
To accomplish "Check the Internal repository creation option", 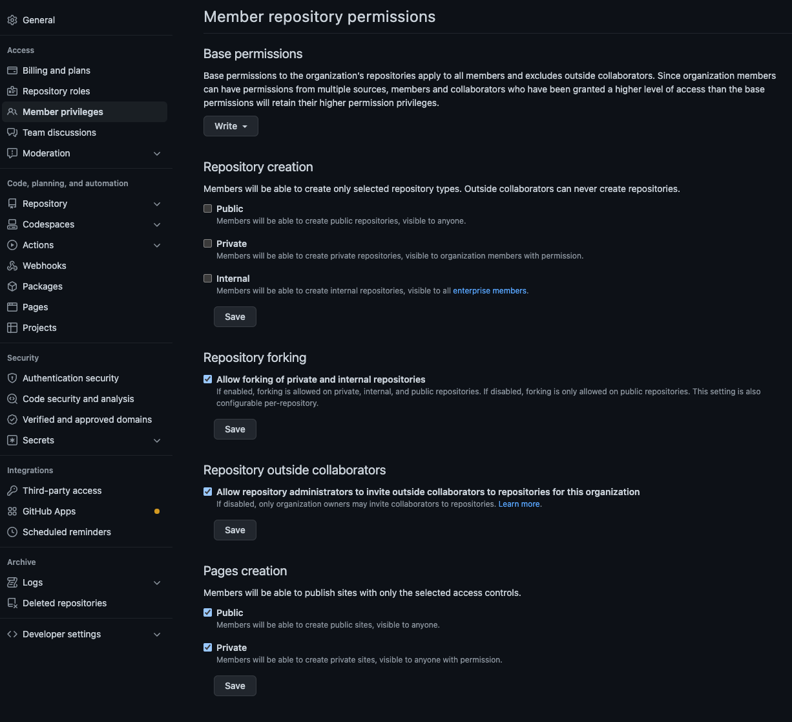I will tap(207, 278).
